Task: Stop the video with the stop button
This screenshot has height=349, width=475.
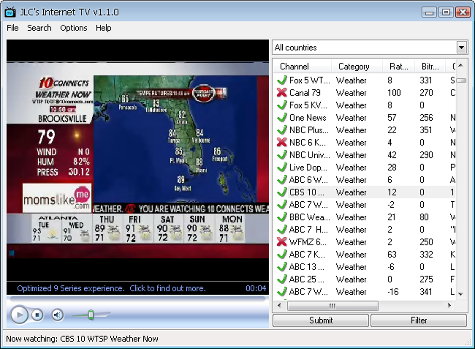Action: [37, 315]
